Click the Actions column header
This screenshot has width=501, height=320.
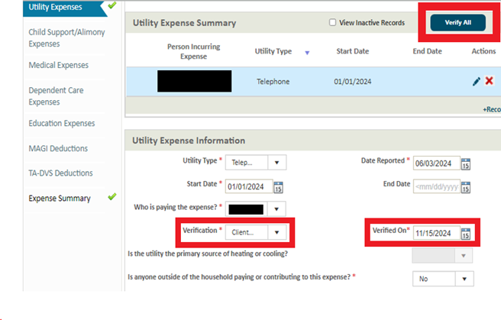point(483,51)
